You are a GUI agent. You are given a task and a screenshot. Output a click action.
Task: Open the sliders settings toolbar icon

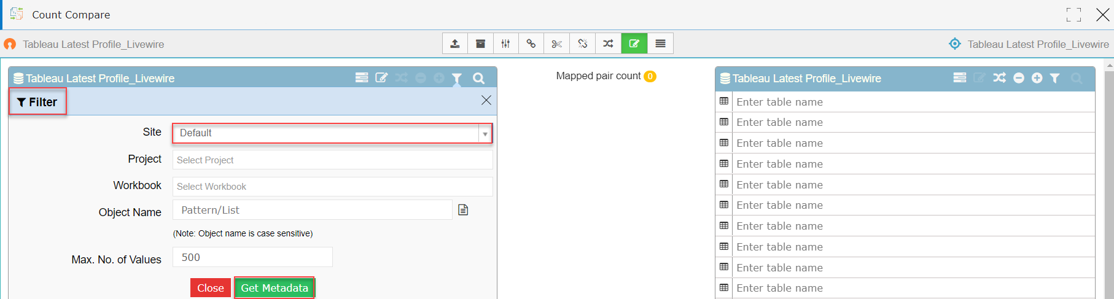tap(506, 44)
